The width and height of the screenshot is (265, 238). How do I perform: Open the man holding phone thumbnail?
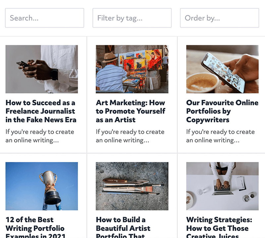click(x=42, y=69)
